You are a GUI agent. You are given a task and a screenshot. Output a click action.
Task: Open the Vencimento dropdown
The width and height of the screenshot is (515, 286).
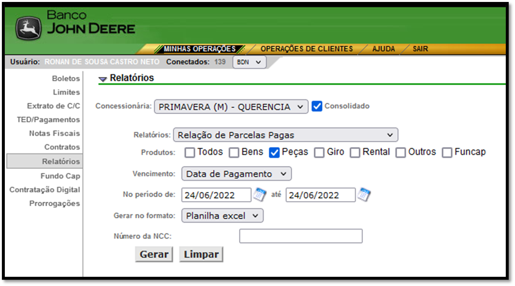[x=236, y=174]
